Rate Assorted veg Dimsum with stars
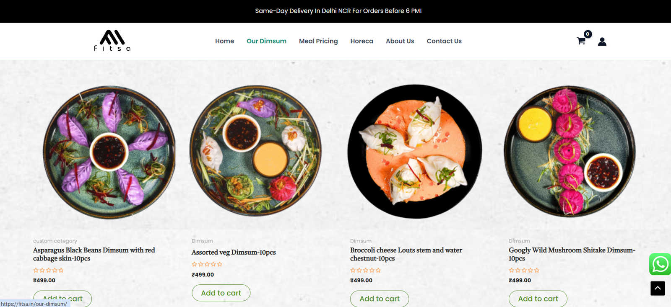 point(207,264)
